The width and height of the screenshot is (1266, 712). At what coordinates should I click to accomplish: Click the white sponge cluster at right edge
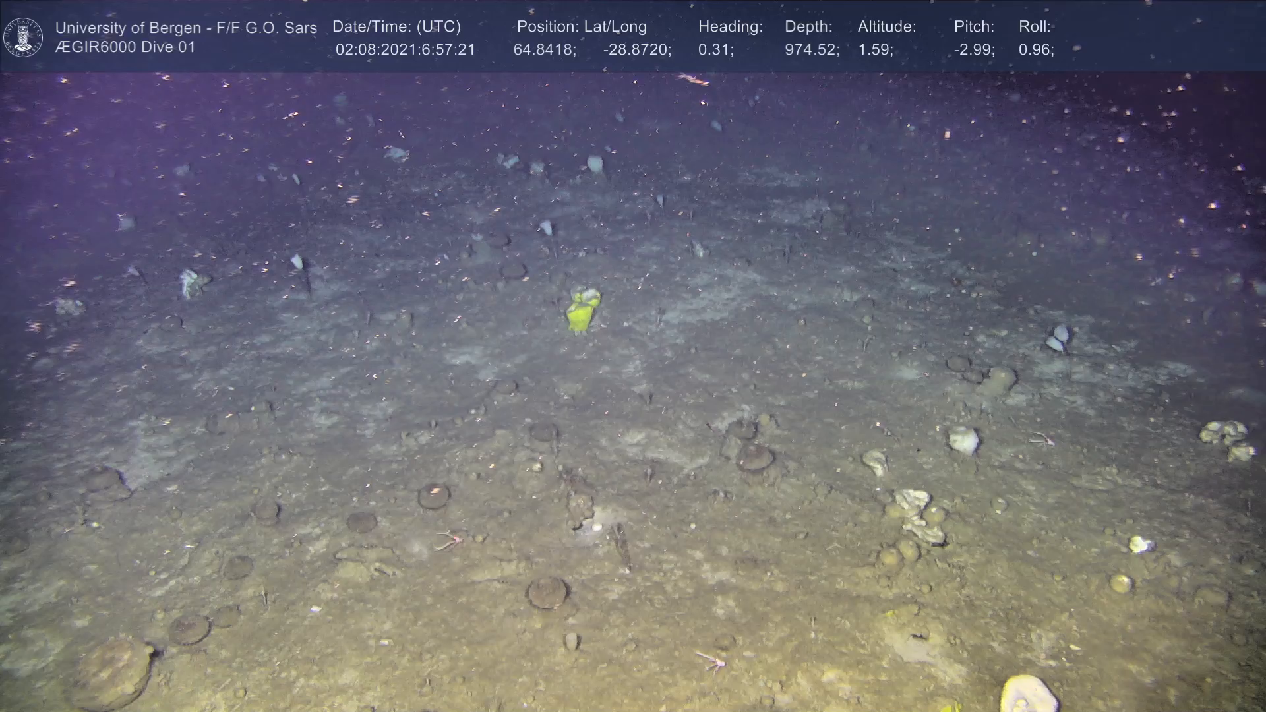click(x=1227, y=440)
